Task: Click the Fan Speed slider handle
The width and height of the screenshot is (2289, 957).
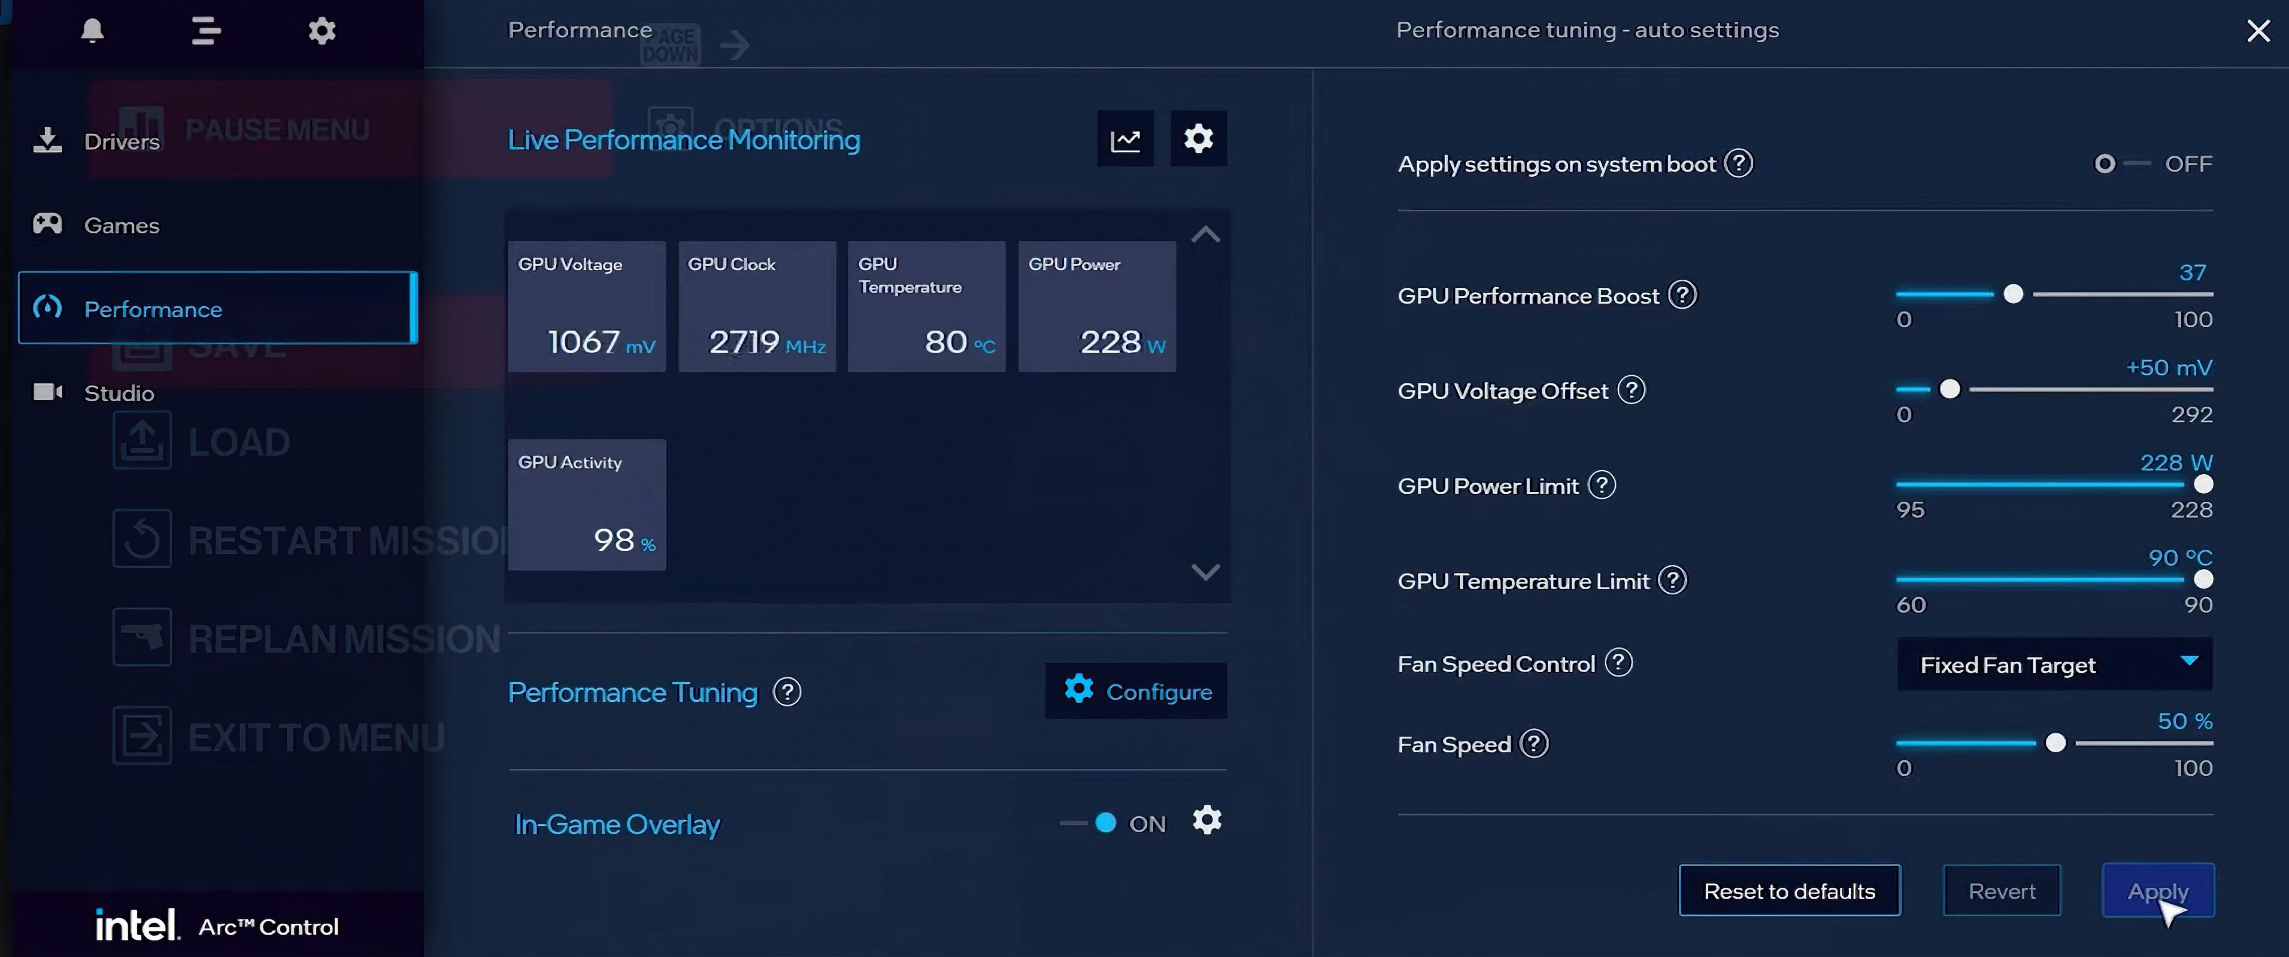Action: click(x=2054, y=744)
